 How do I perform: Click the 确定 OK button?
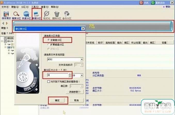57,100
